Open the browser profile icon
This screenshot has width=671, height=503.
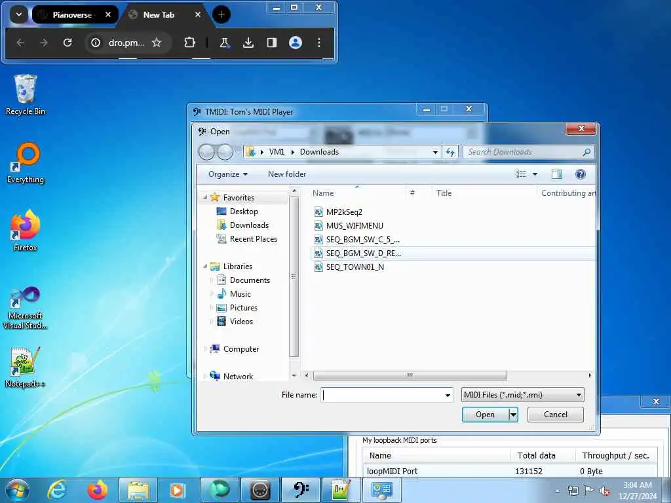296,43
